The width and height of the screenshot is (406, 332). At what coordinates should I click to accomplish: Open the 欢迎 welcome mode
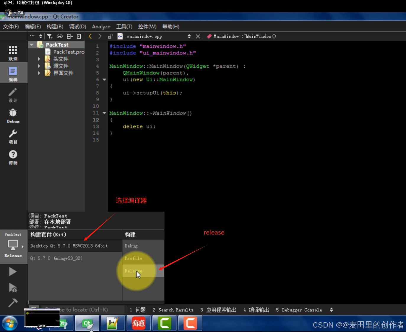13,53
